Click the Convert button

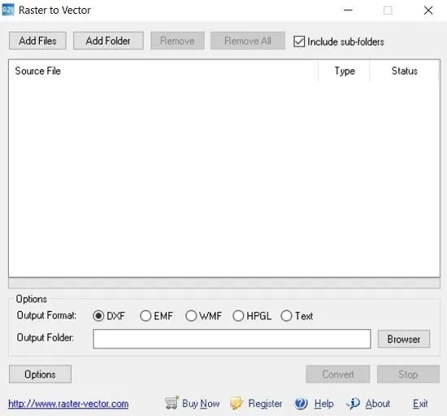coord(338,374)
